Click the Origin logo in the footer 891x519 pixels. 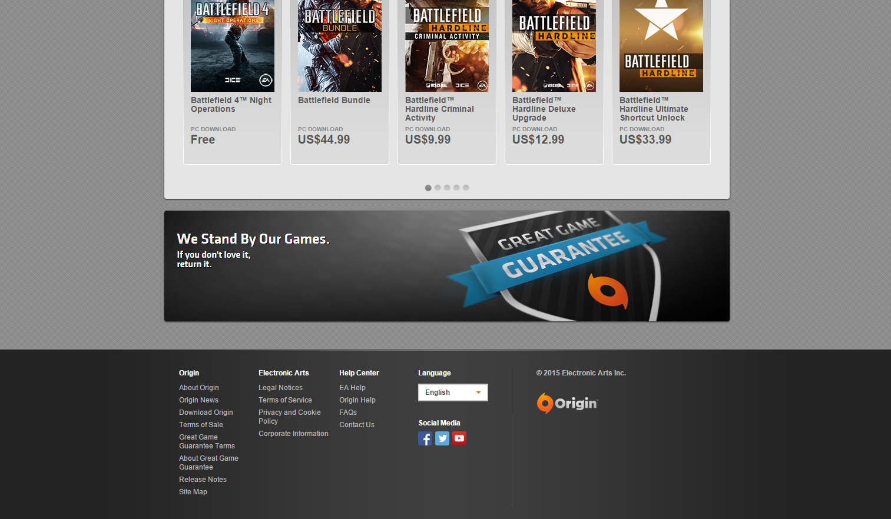point(567,404)
